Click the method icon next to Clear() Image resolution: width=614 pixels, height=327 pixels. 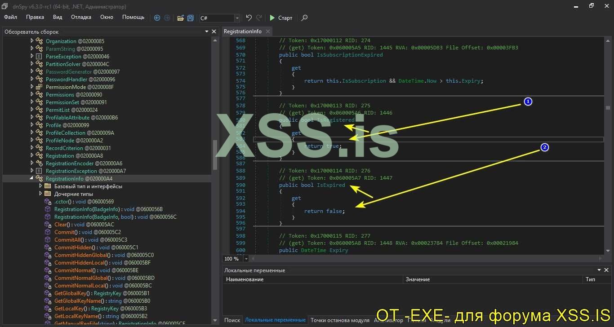click(48, 225)
